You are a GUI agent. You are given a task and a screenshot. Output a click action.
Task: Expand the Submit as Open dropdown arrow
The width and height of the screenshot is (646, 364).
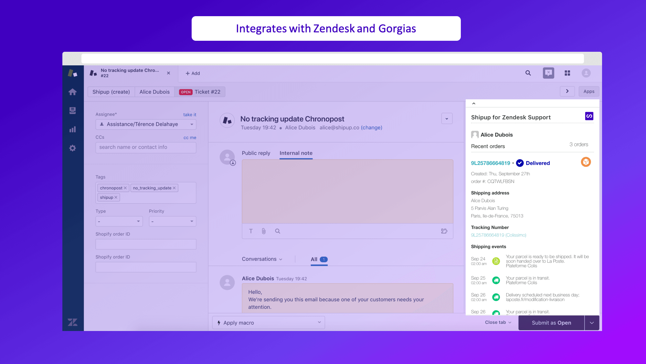point(593,322)
